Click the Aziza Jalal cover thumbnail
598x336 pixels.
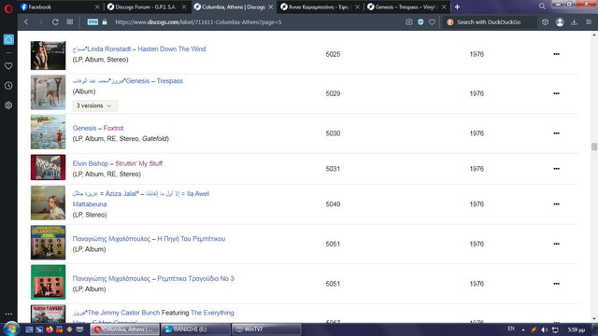48,203
